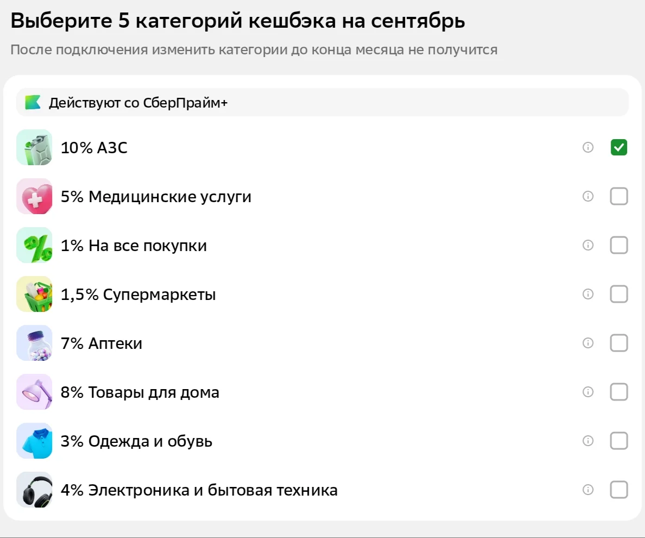Viewport: 645px width, 538px height.
Task: Enable the 8% Товары для дома checkbox
Action: [619, 392]
